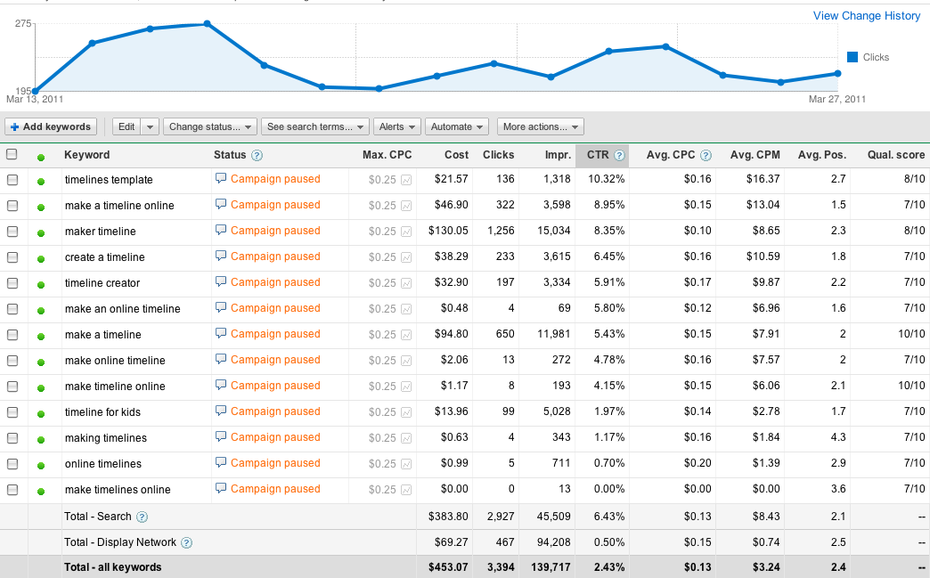930x578 pixels.
Task: Open the View Change History link
Action: click(866, 16)
